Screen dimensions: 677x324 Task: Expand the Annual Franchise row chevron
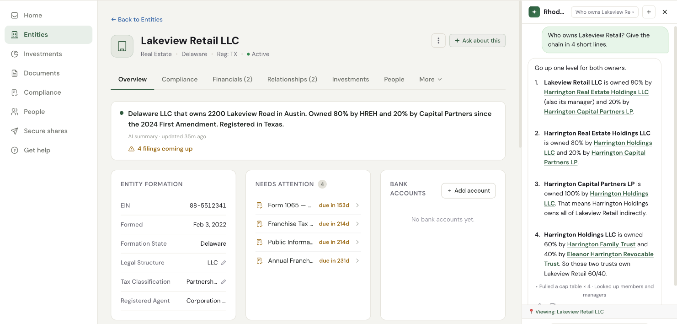click(x=357, y=260)
